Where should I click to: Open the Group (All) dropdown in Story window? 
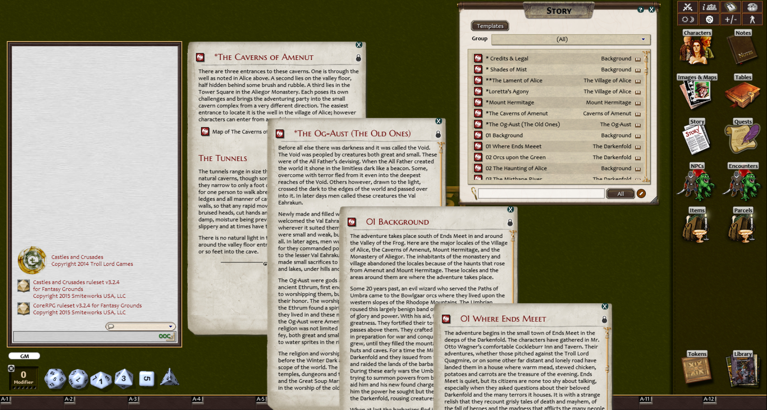pos(570,39)
